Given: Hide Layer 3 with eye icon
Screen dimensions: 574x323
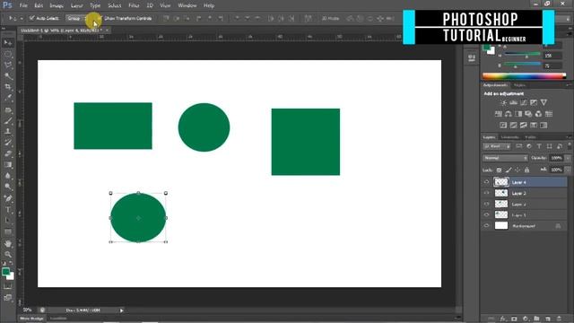Looking at the screenshot, I should pos(486,193).
